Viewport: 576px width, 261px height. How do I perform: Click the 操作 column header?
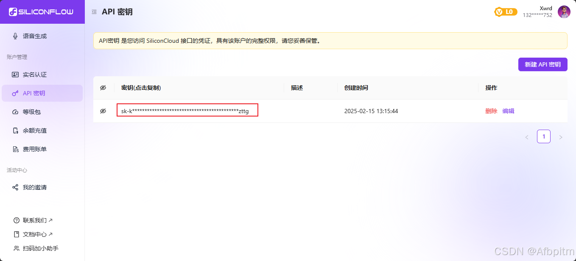pos(491,88)
